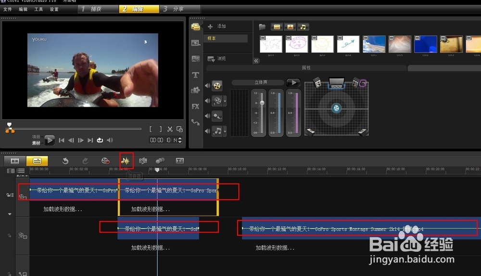The height and width of the screenshot is (276, 481).
Task: Open the Media library panel icon
Action: point(195,26)
